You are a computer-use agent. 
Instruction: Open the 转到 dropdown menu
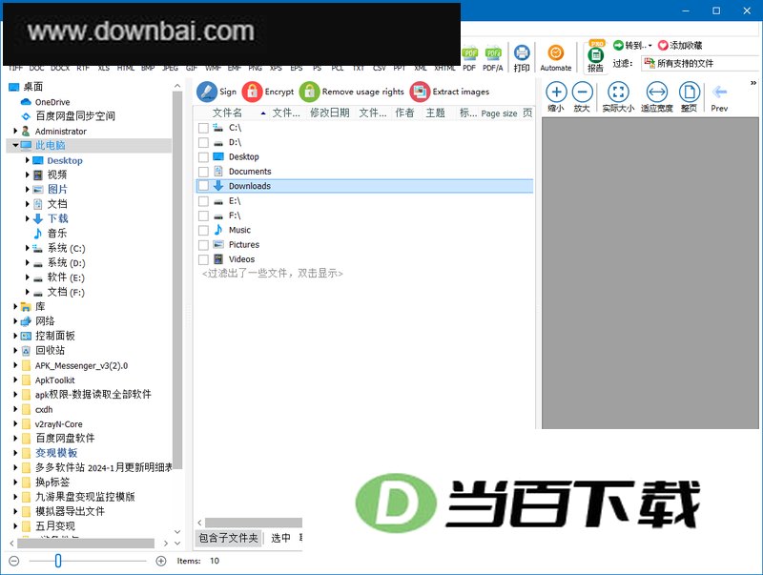pyautogui.click(x=632, y=45)
